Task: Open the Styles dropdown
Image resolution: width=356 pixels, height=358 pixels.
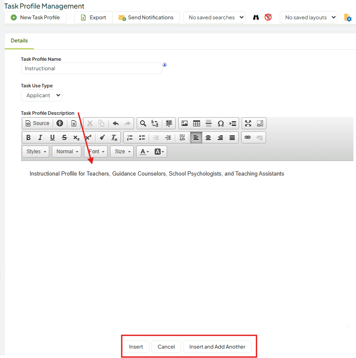Action: click(x=36, y=152)
